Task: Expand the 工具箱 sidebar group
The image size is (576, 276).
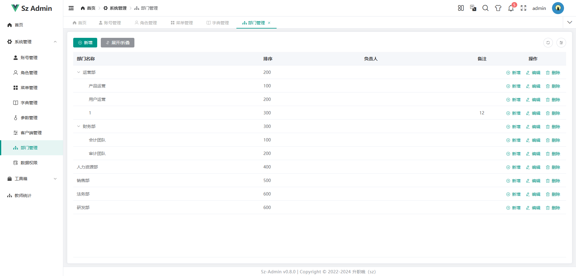Action: click(31, 179)
